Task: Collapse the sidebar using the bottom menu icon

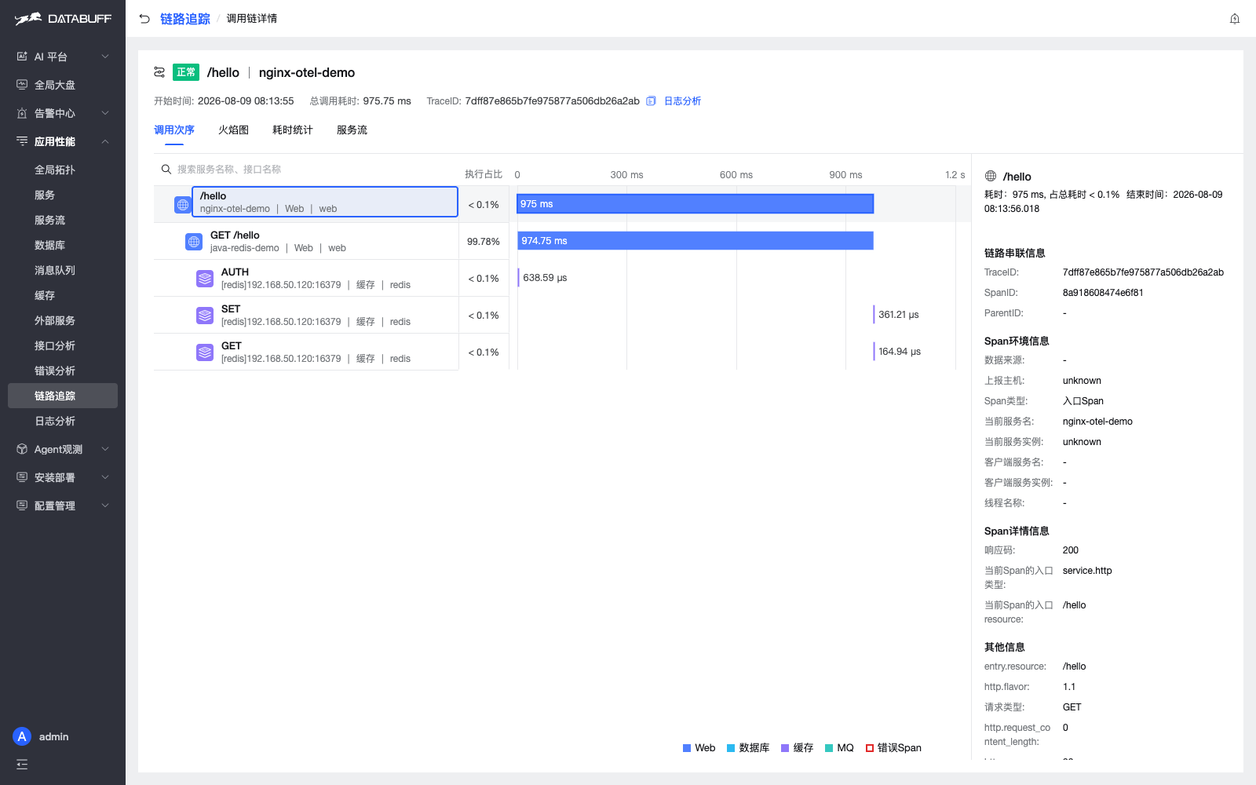Action: [22, 764]
